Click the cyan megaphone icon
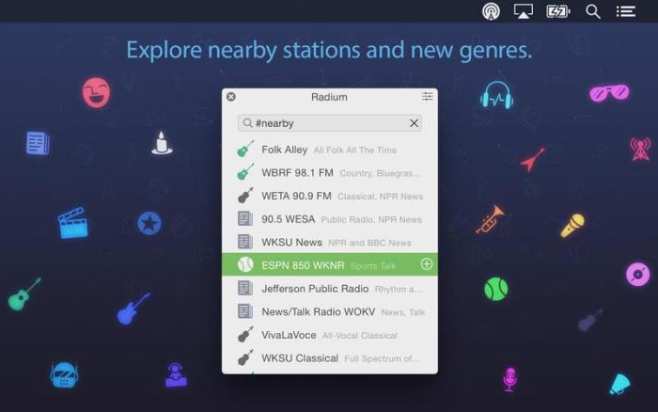658x412 pixels. coord(619,384)
